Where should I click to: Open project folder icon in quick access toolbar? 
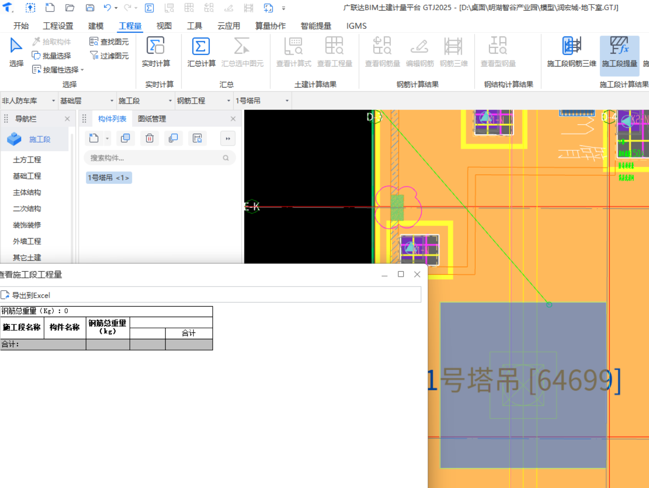(70, 8)
